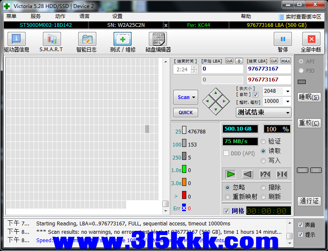Click the Sleep (睡眠) button
The image size is (328, 251).
309,97
